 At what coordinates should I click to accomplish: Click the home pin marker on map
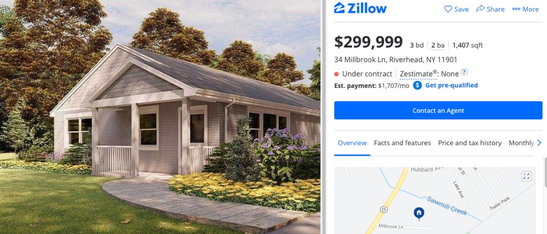click(419, 213)
